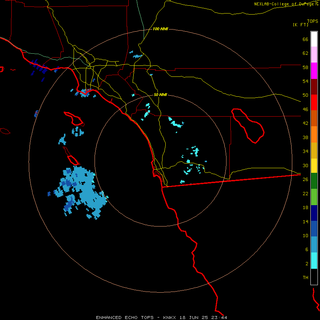
Task: Click the 18 JUN 25 date stamp
Action: coord(194,318)
